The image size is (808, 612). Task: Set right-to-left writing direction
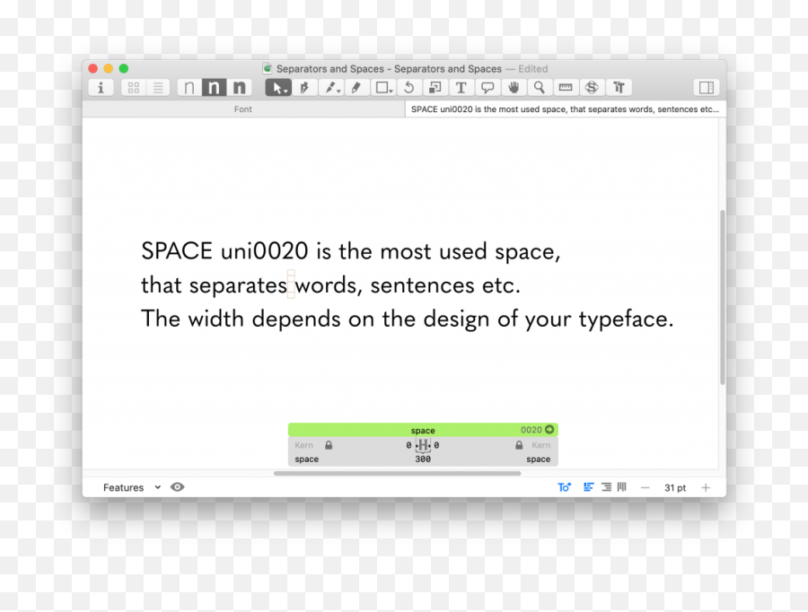click(x=607, y=486)
